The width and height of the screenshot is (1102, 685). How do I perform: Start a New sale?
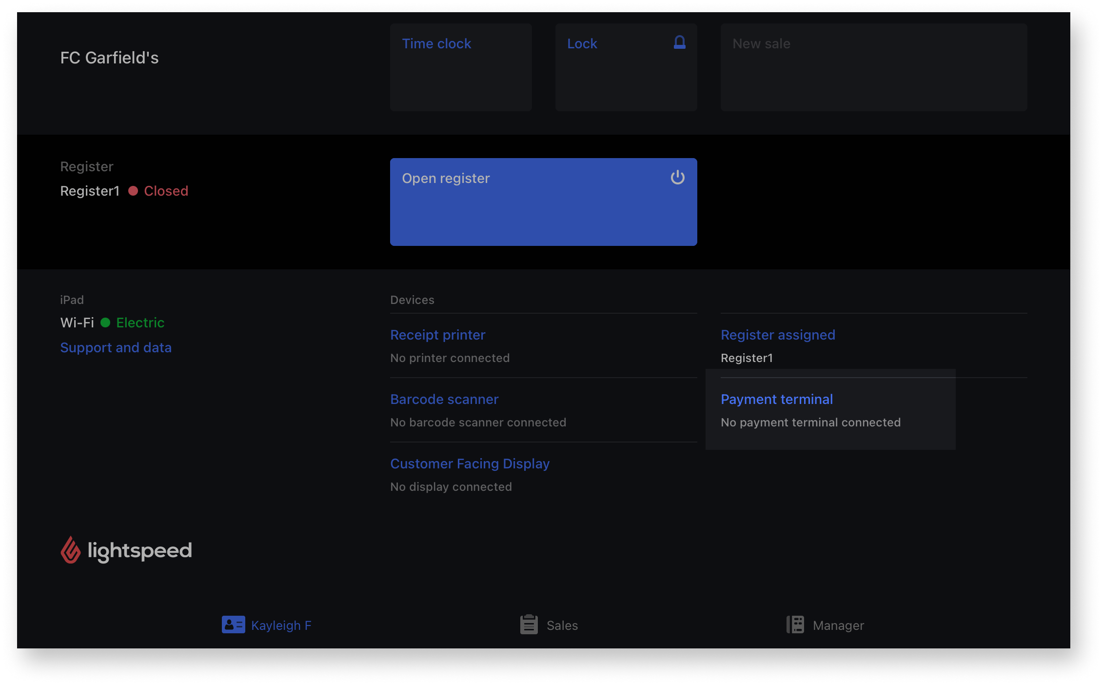[x=873, y=67]
